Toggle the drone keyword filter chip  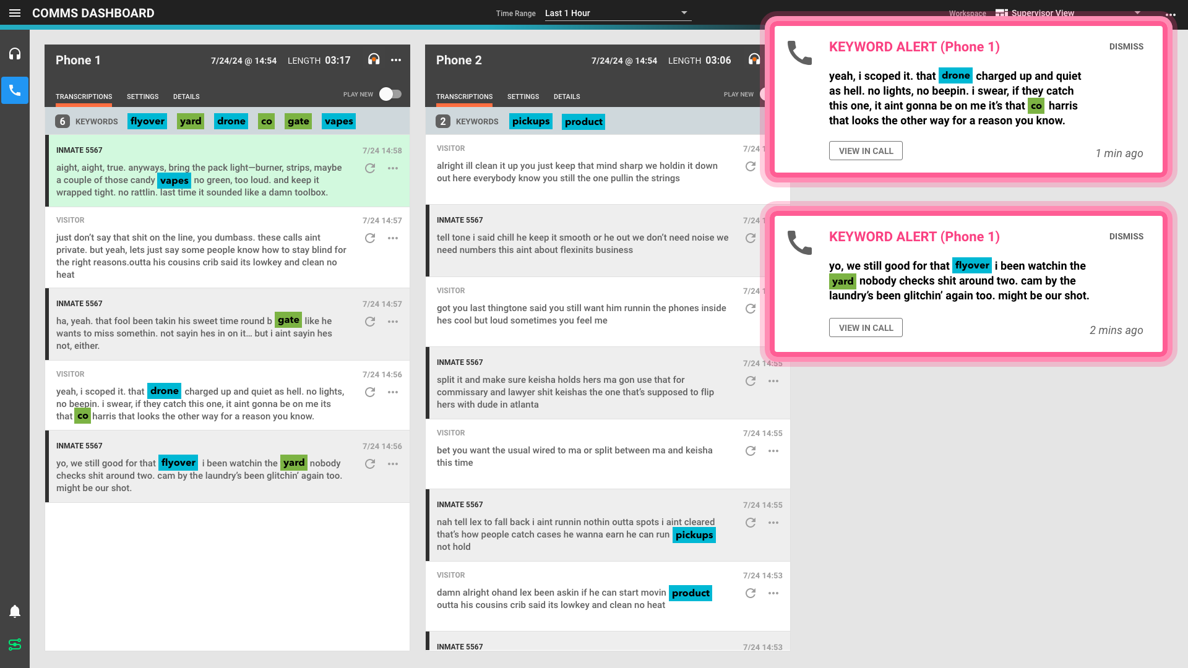(231, 121)
